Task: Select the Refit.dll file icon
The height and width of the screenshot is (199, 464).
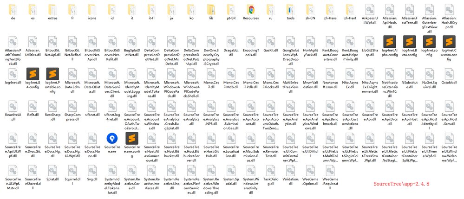Action: click(x=33, y=106)
